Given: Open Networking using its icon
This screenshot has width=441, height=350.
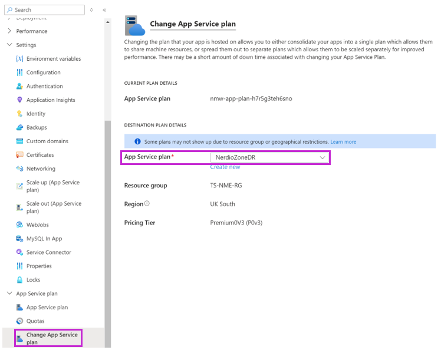Looking at the screenshot, I should (19, 169).
